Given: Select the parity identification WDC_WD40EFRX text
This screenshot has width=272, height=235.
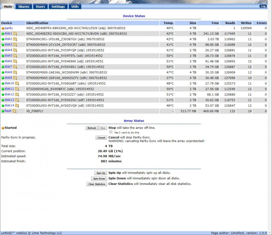Looking at the screenshot, I should (76, 28).
